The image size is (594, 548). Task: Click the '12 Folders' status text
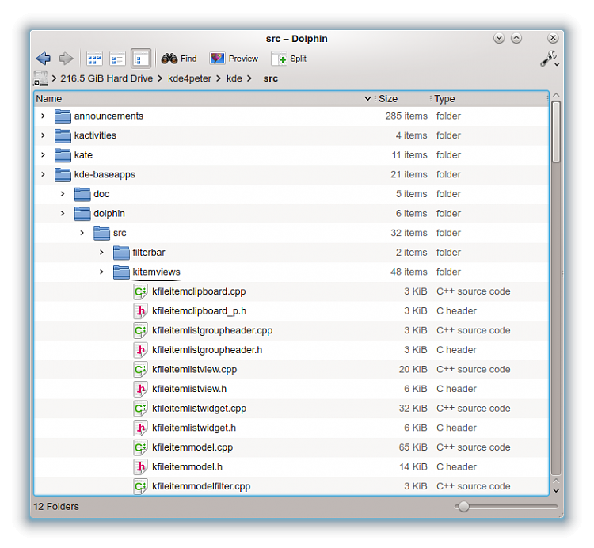coord(56,506)
